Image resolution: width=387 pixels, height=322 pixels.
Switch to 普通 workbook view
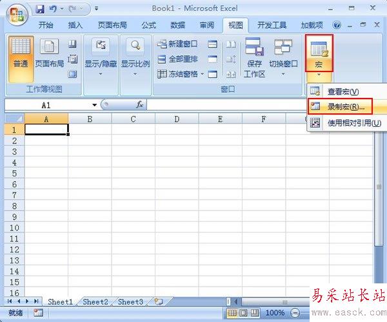[x=21, y=59]
